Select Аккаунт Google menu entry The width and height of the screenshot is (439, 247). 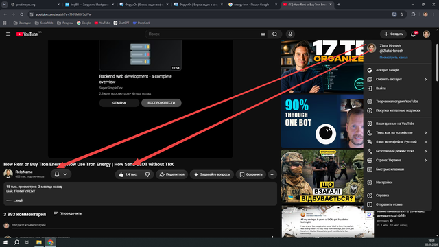[398, 70]
